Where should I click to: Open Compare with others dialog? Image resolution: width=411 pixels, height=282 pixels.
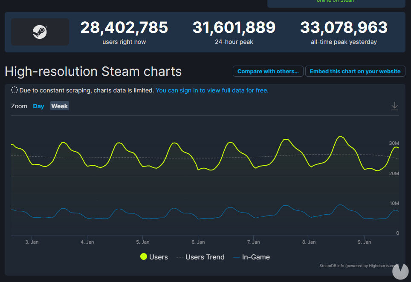pyautogui.click(x=268, y=71)
